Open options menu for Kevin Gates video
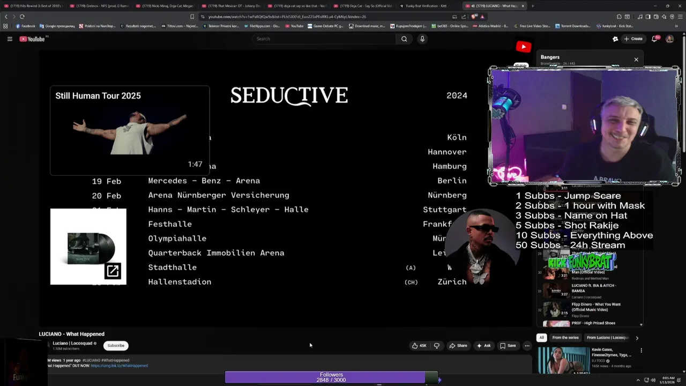The image size is (686, 386). pyautogui.click(x=641, y=351)
